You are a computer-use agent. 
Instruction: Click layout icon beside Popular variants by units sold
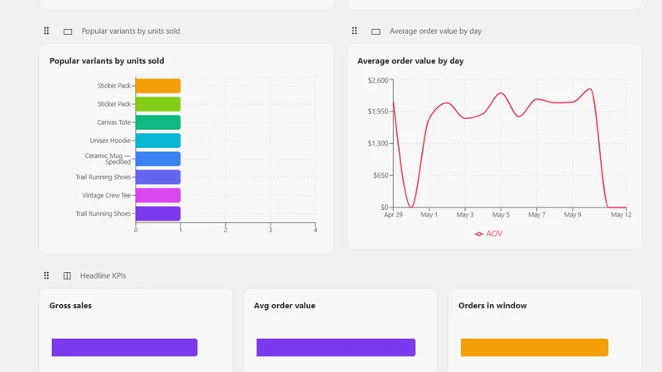[x=68, y=31]
